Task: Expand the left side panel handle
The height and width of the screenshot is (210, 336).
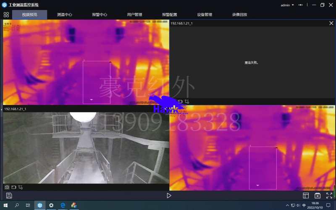Action: (x=1, y=109)
